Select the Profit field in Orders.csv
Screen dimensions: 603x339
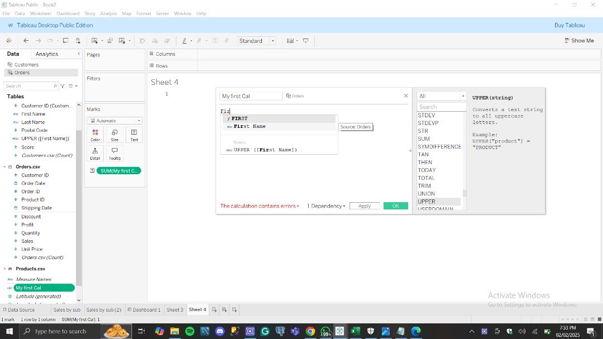(27, 225)
